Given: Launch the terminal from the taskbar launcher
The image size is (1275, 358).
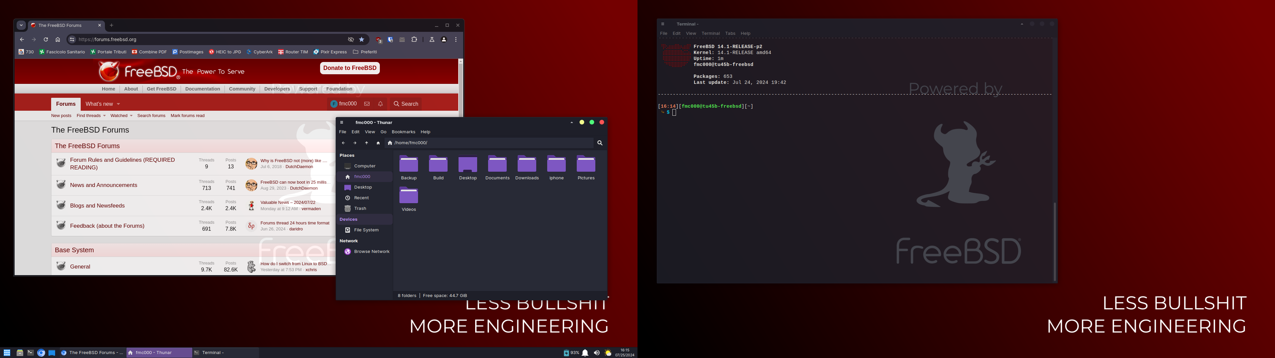Looking at the screenshot, I should click(x=30, y=353).
